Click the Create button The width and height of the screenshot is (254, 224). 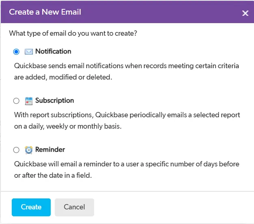point(31,207)
